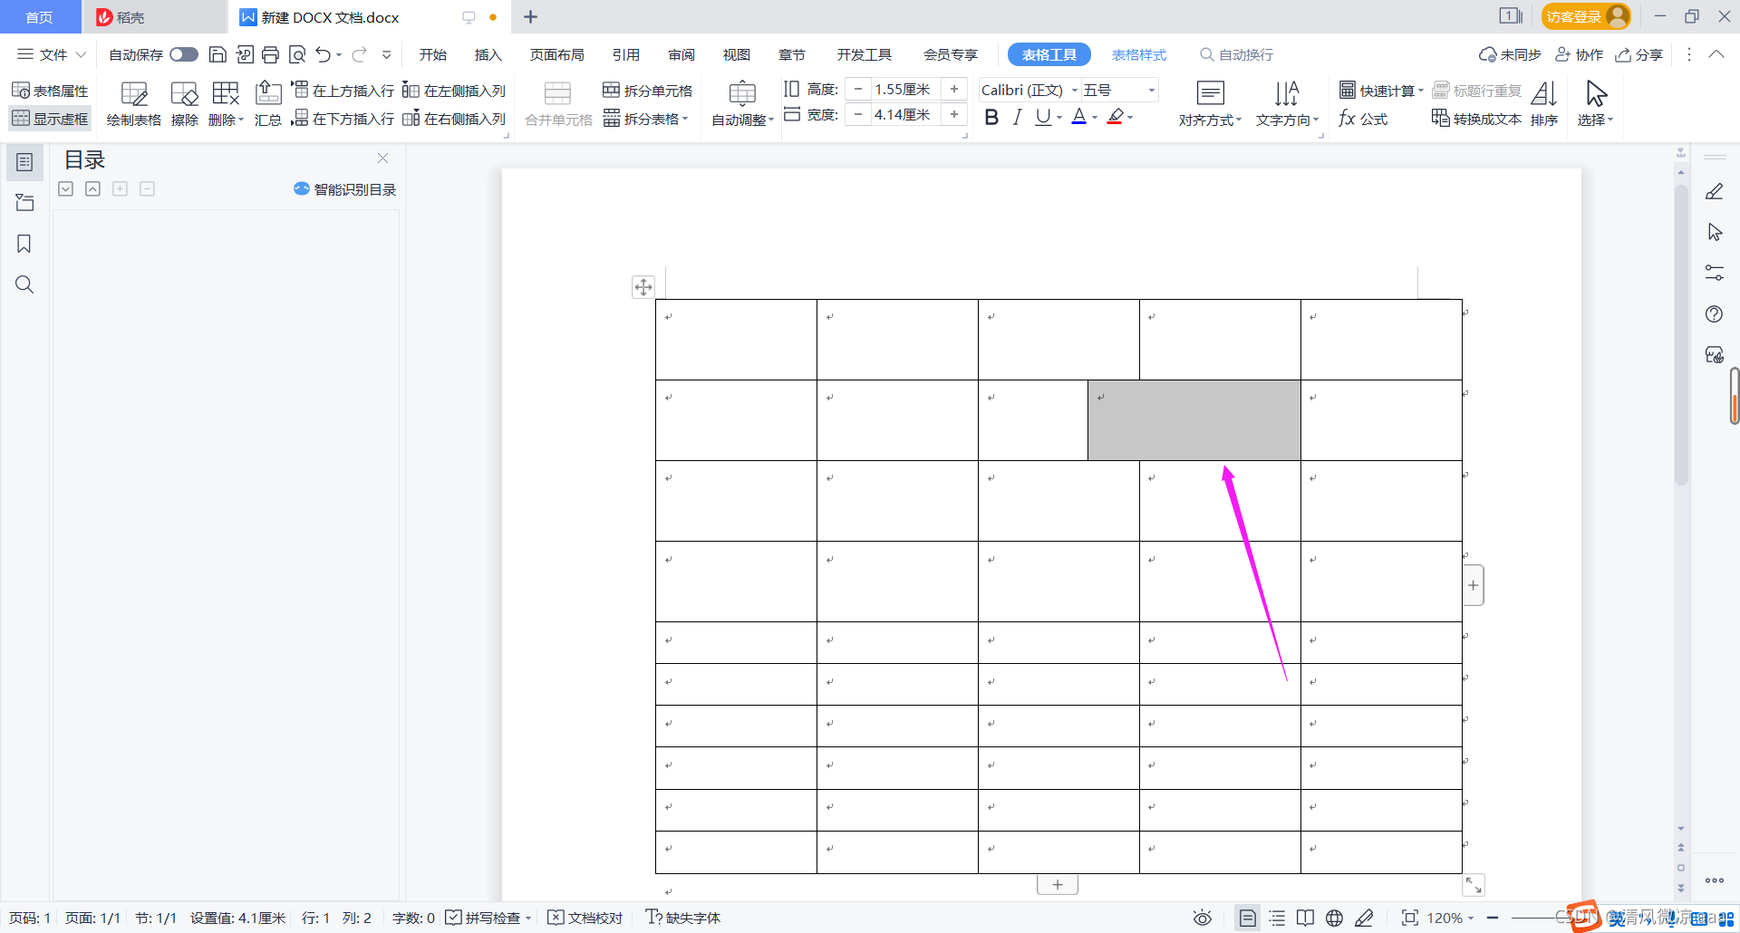The image size is (1740, 933).
Task: Click Smart Identify TOC (智能识别目录)
Action: click(345, 189)
